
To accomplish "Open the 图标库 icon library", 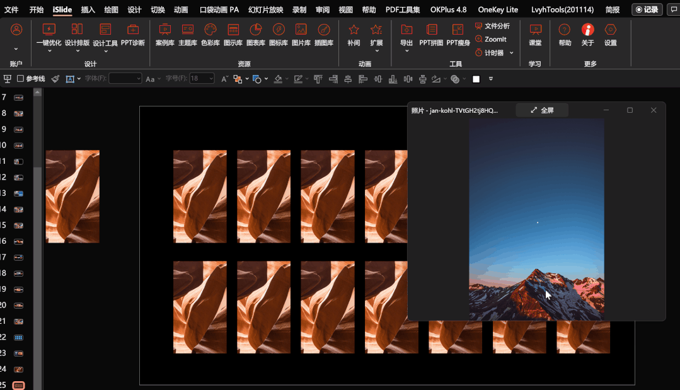I will [279, 34].
